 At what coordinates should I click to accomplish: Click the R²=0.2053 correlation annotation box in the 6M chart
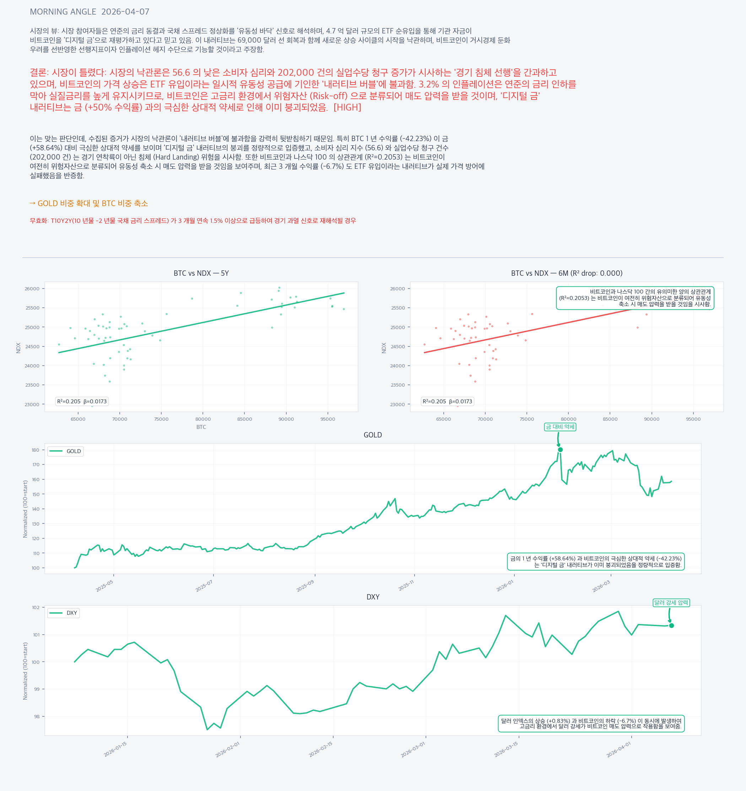[634, 298]
